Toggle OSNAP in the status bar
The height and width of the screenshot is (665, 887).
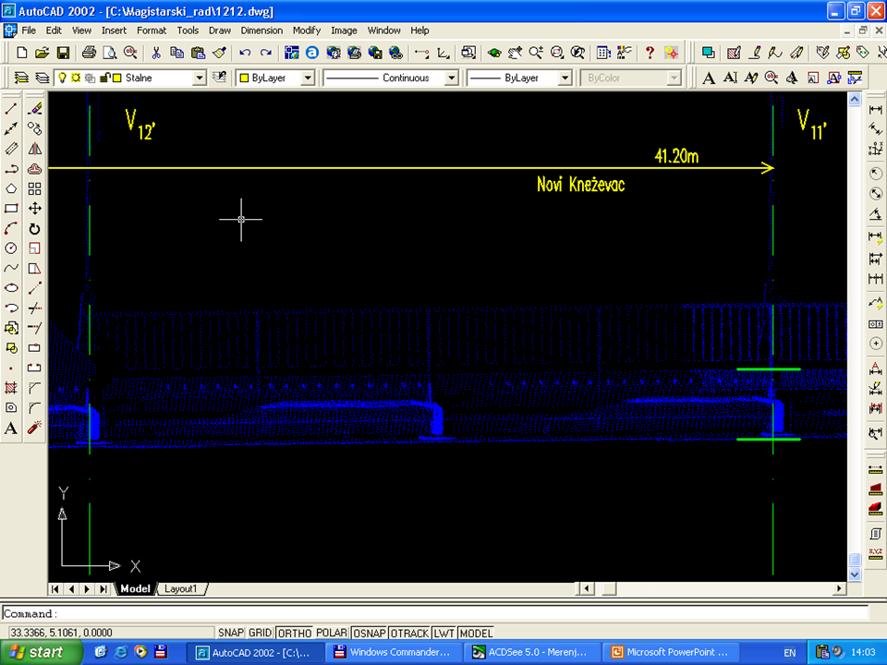tap(368, 633)
